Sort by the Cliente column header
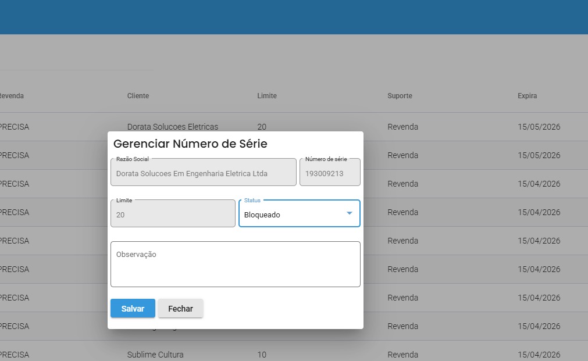The width and height of the screenshot is (588, 361). (x=138, y=96)
